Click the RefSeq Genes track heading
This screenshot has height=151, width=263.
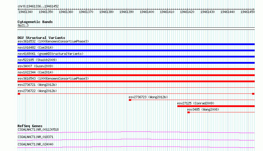pyautogui.click(x=30, y=126)
